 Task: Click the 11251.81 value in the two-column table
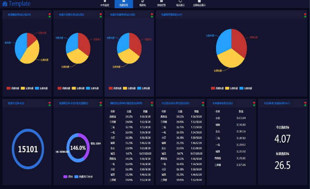pos(241,158)
